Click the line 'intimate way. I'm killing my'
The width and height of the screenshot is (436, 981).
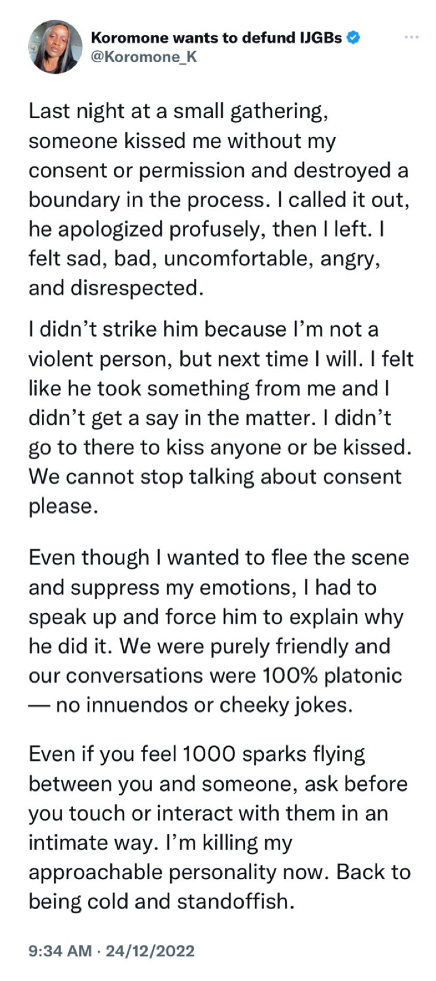(x=160, y=843)
